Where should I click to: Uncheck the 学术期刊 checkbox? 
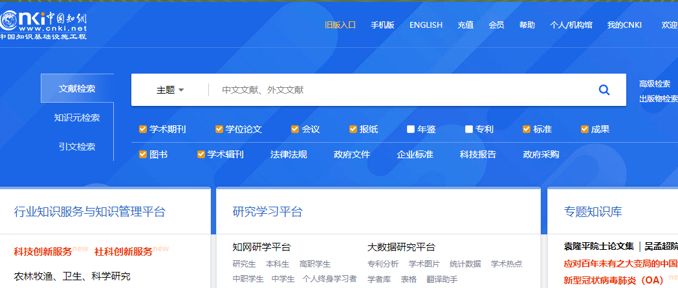pyautogui.click(x=143, y=129)
